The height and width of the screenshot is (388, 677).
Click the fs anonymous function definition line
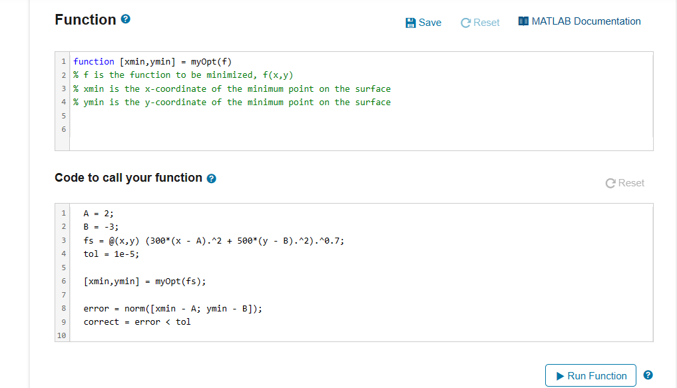pyautogui.click(x=214, y=241)
